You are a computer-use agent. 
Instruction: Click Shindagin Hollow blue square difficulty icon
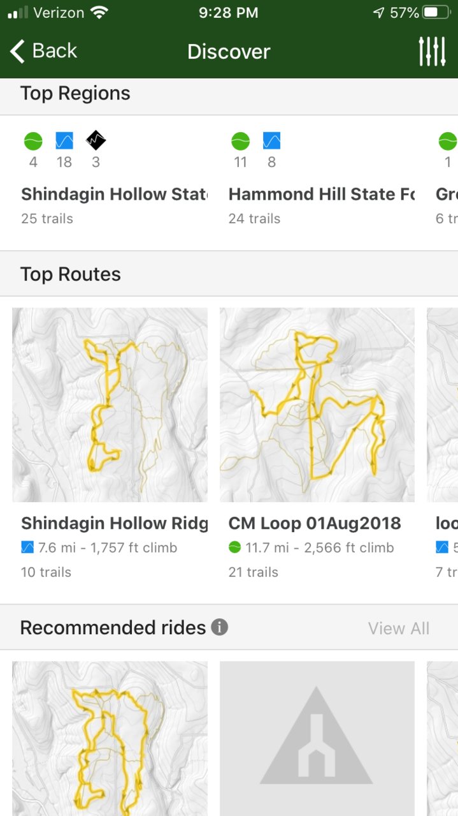pyautogui.click(x=64, y=140)
